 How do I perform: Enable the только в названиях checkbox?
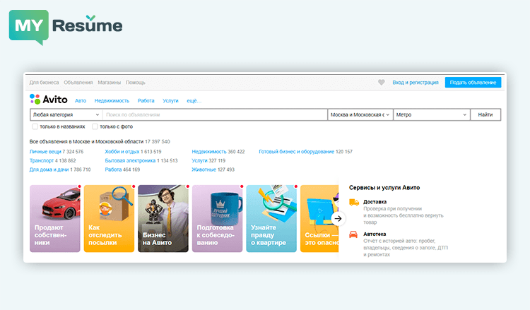click(35, 127)
